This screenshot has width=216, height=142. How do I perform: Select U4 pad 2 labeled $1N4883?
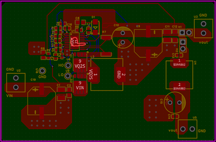pyautogui.click(x=179, y=86)
